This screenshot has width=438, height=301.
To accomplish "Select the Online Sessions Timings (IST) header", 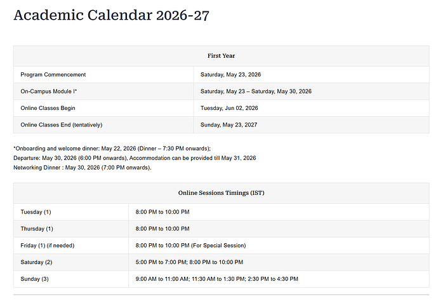I will (221, 192).
